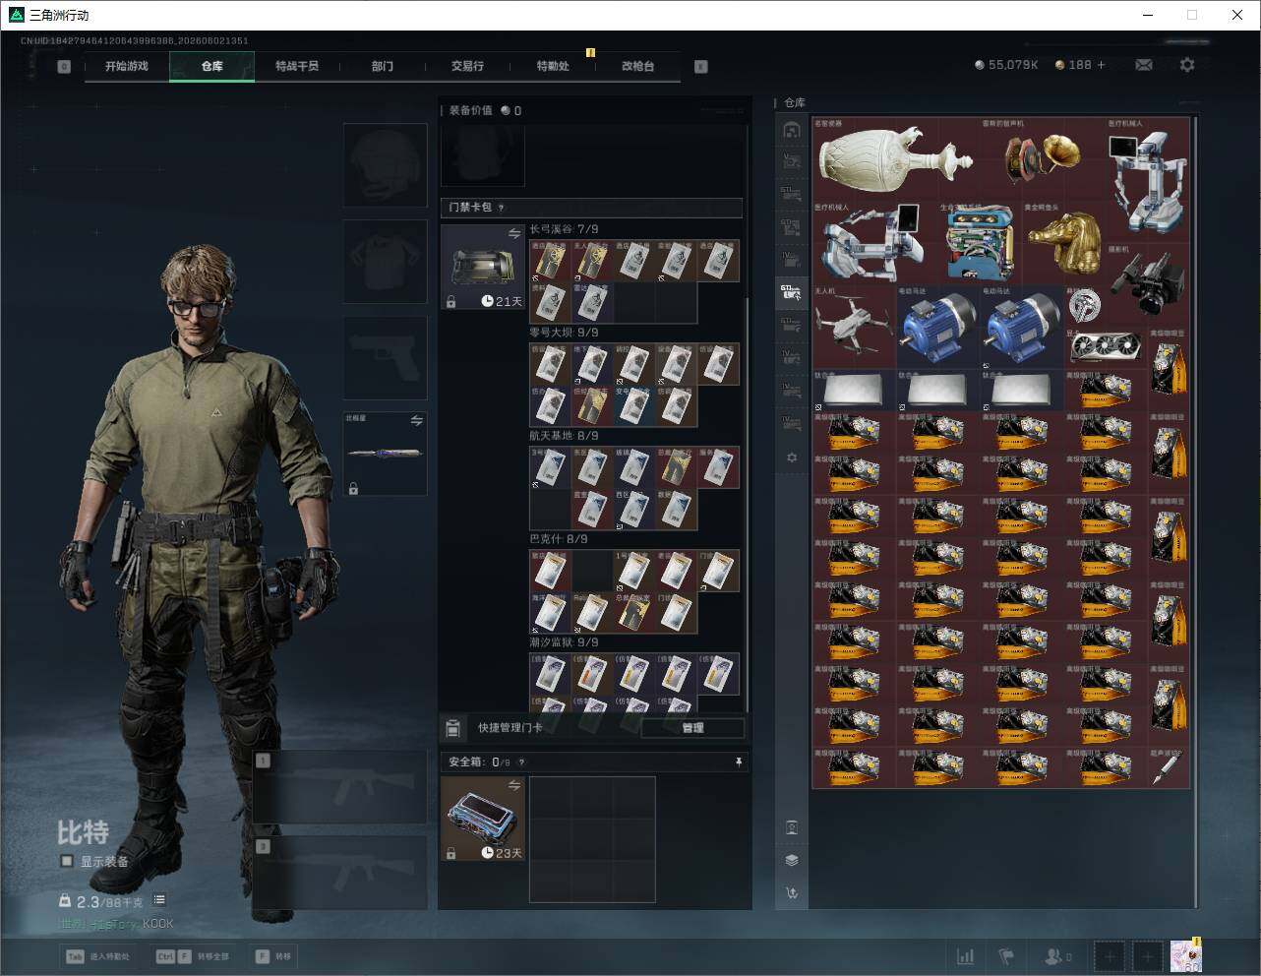Toggle the 显示装备 checkbox
Viewport: 1261px width, 976px height.
click(x=67, y=861)
